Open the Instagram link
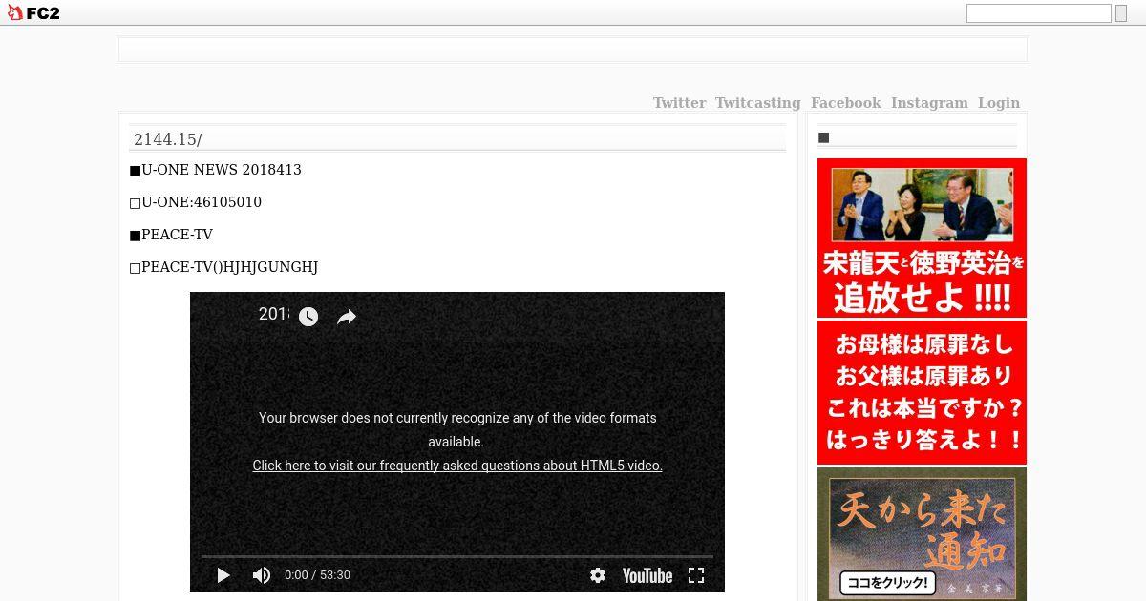Image resolution: width=1146 pixels, height=601 pixels. click(x=929, y=103)
